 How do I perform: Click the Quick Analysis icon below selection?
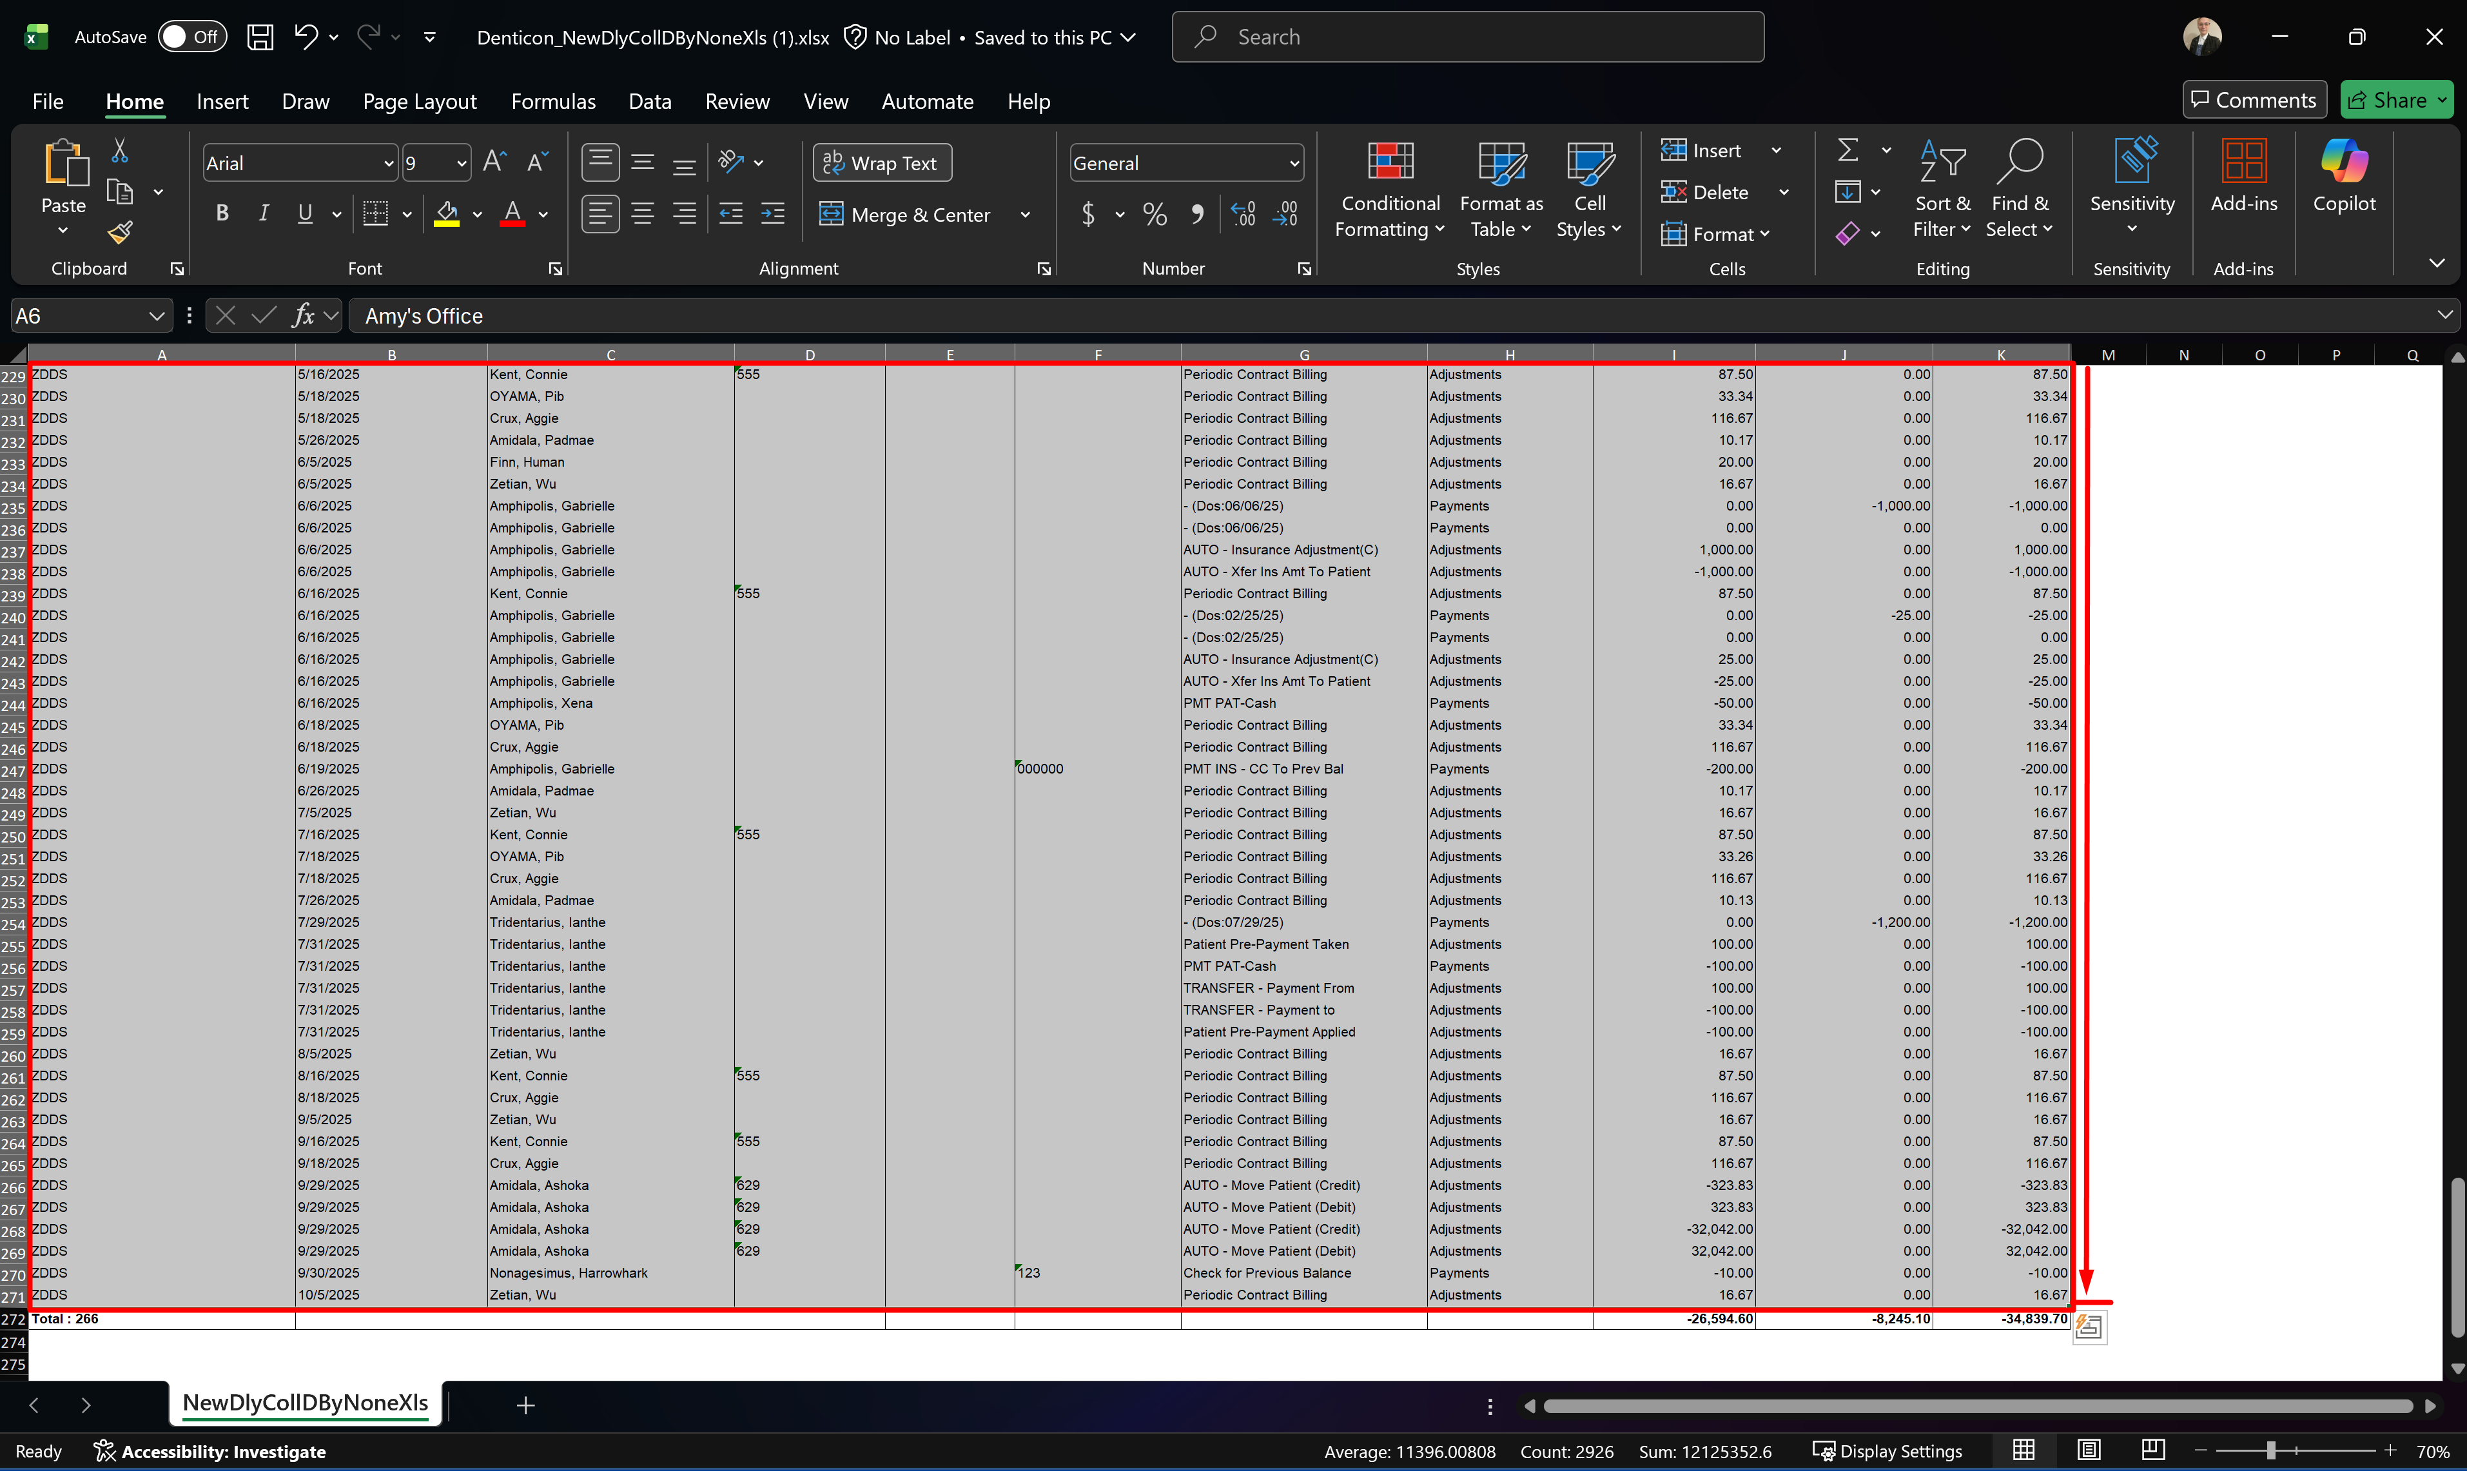click(2089, 1326)
